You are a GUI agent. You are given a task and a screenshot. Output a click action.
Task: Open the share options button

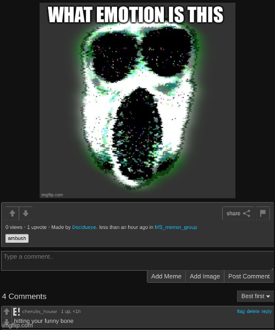pyautogui.click(x=238, y=214)
